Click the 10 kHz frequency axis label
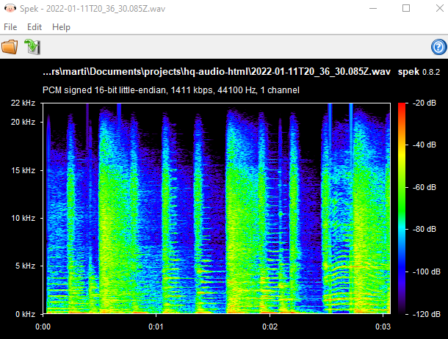 point(23,218)
